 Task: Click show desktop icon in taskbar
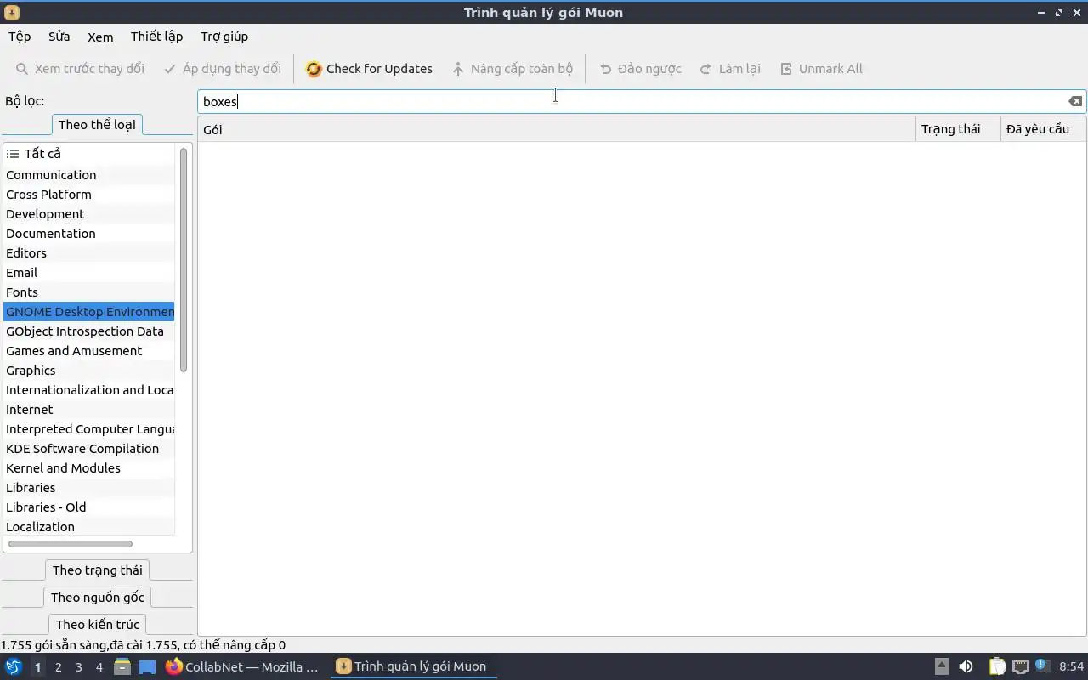[147, 667]
